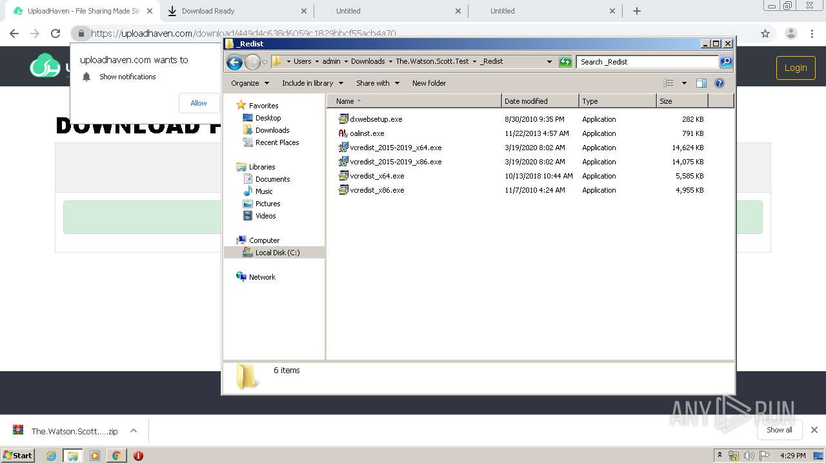Reload the Chrome page

(55, 34)
